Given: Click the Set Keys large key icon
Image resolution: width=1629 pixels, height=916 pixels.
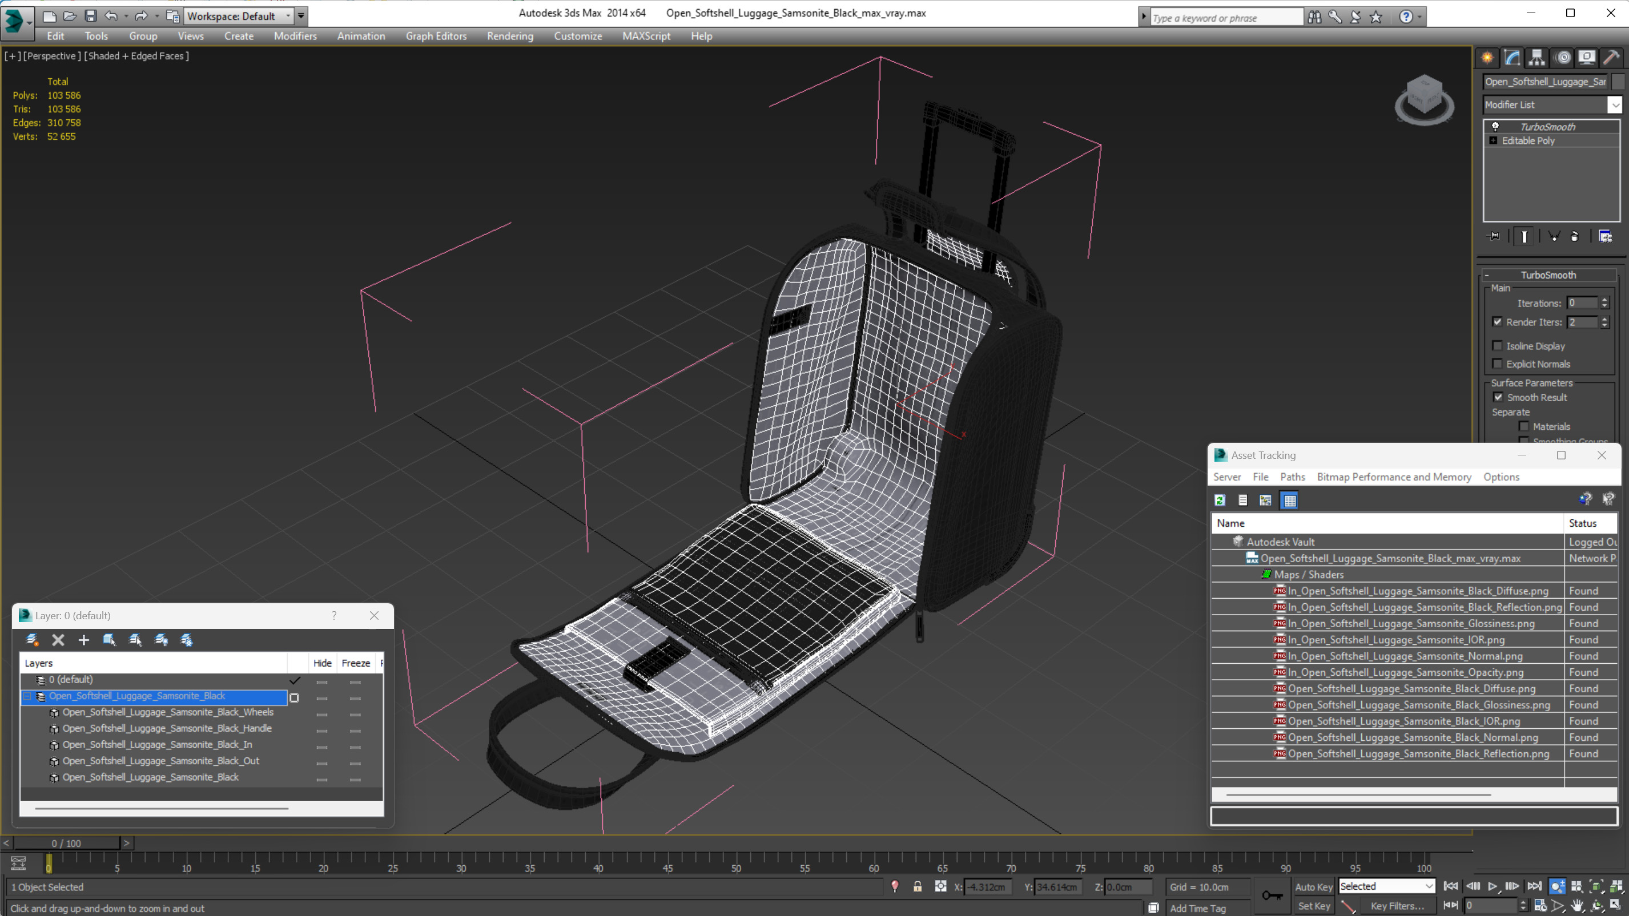Looking at the screenshot, I should tap(1272, 895).
